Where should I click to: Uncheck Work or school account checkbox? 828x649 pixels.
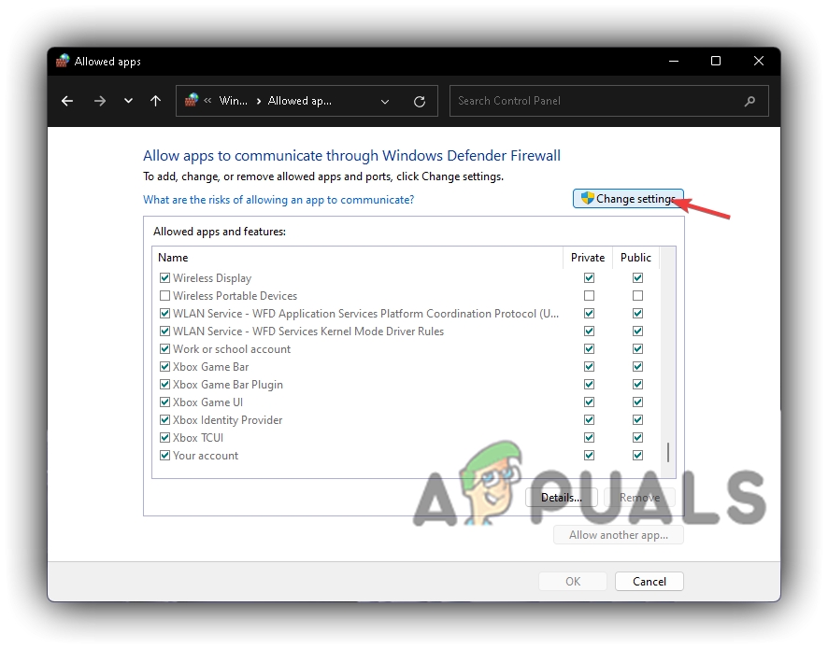click(x=164, y=348)
